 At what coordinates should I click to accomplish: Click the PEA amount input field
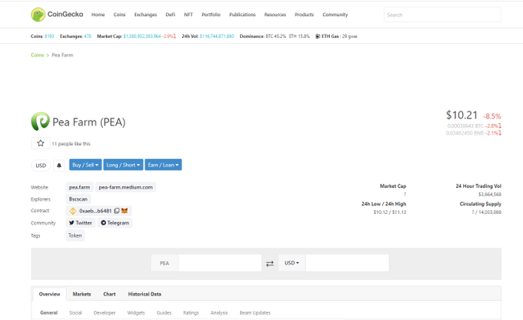tap(220, 263)
